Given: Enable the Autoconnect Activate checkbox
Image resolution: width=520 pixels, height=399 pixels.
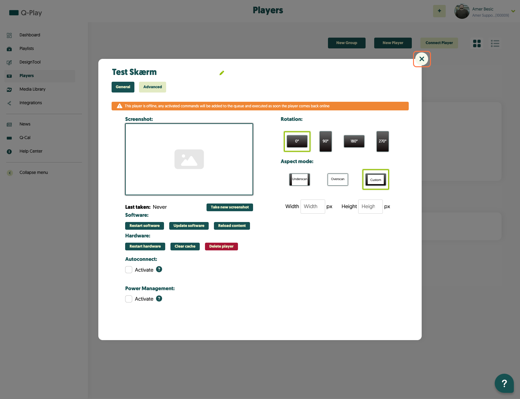Looking at the screenshot, I should [129, 270].
